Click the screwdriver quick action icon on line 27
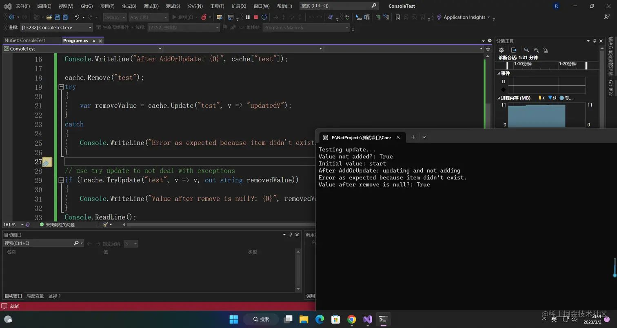Image resolution: width=617 pixels, height=328 pixels. (x=47, y=162)
